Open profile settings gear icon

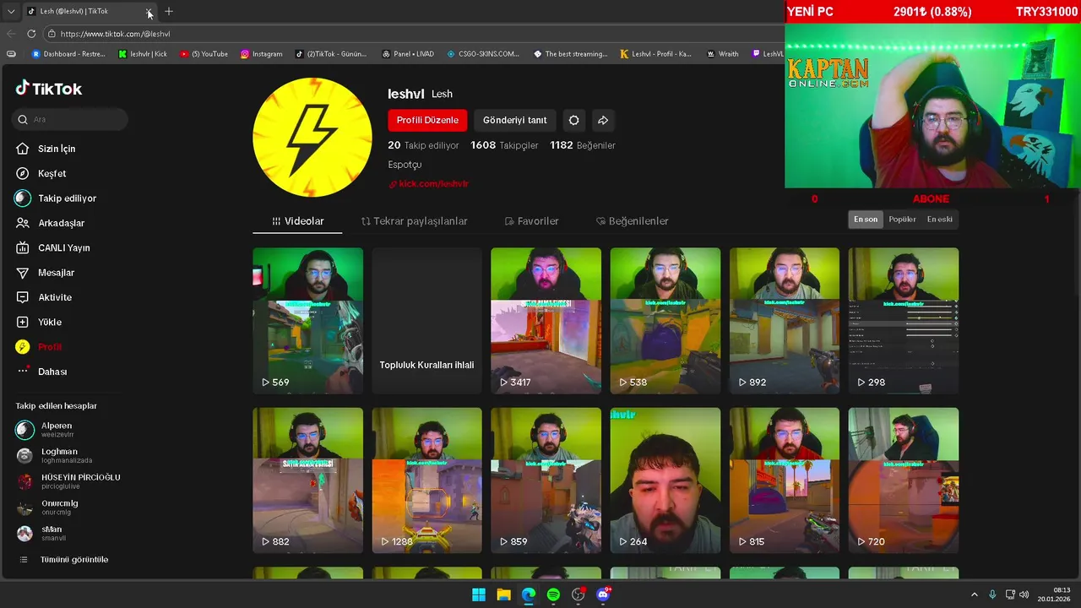click(x=573, y=120)
